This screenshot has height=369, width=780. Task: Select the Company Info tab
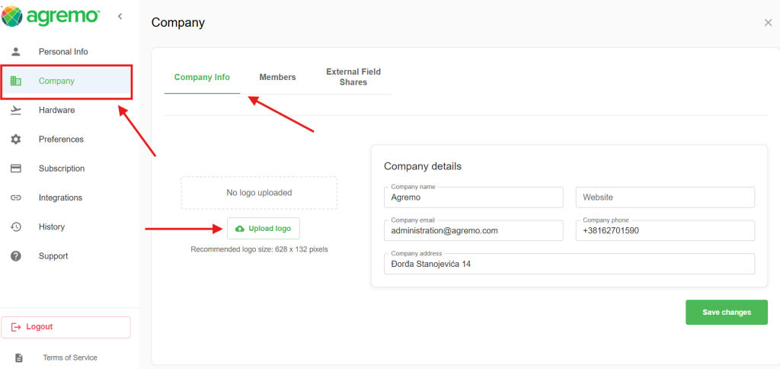tap(202, 77)
